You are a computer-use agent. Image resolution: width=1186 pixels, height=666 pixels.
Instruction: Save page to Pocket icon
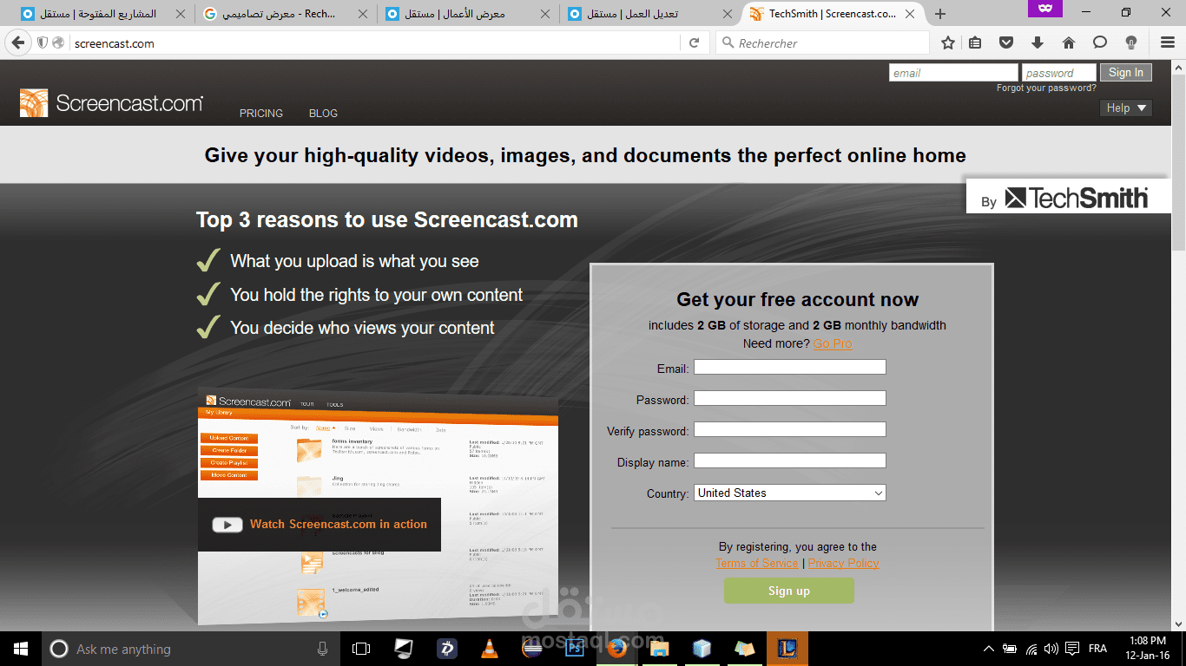[1005, 42]
